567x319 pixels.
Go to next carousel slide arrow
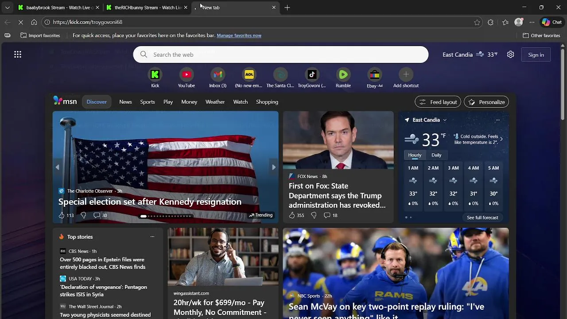pyautogui.click(x=273, y=167)
